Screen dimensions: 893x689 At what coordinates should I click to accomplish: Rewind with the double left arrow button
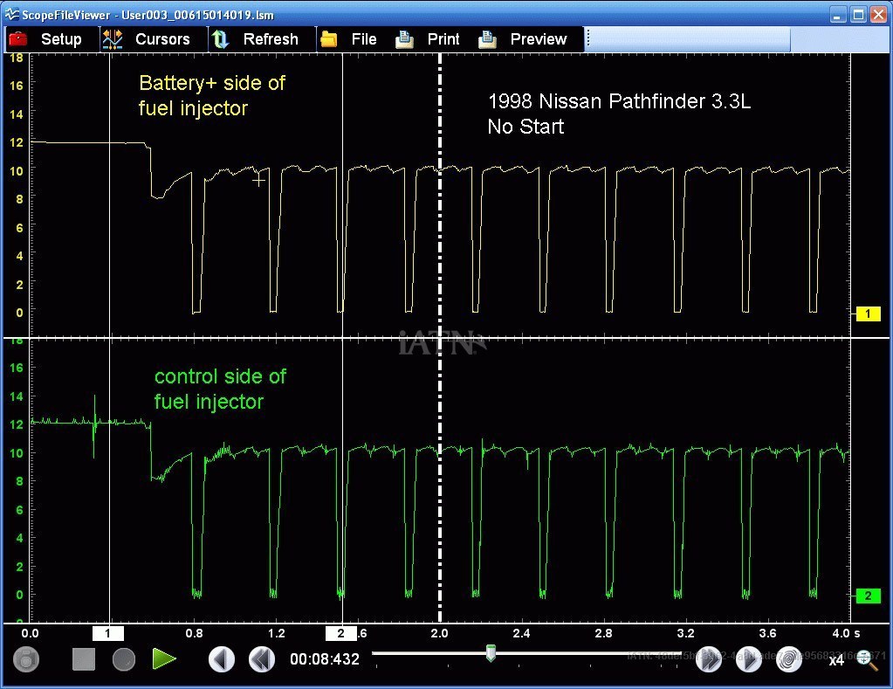262,659
